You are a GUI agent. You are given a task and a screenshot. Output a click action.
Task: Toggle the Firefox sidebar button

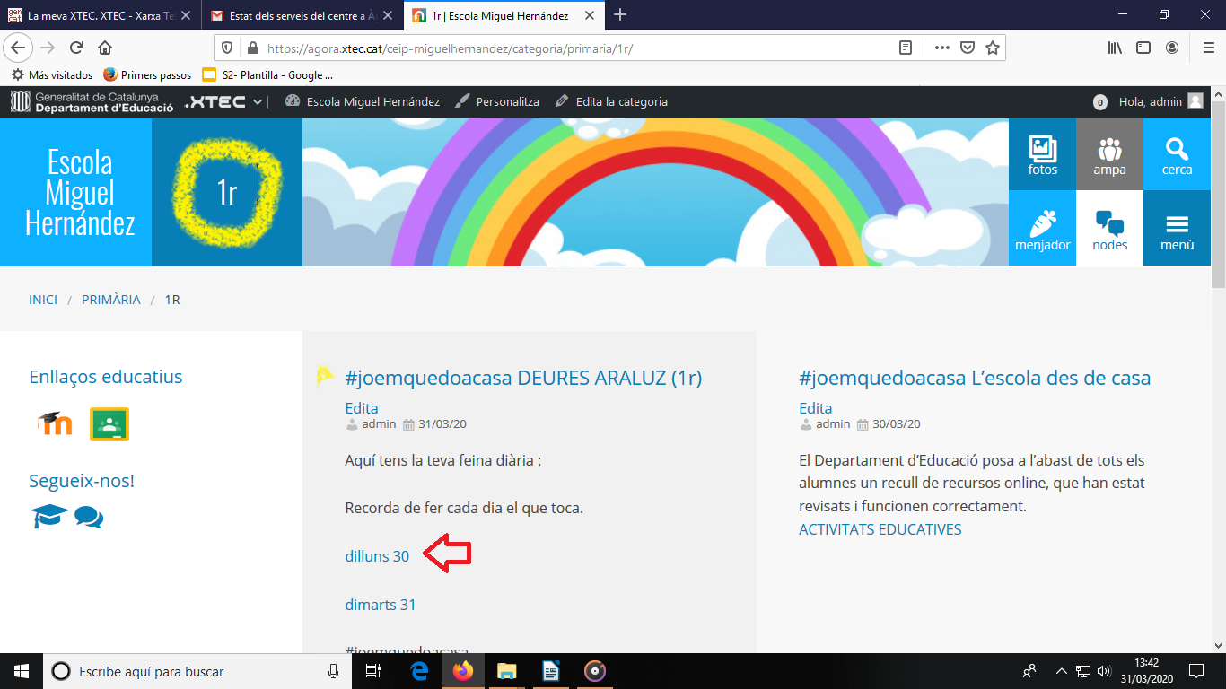(x=1143, y=48)
